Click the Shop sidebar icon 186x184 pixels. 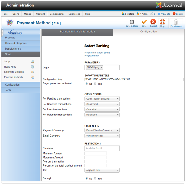33,62
